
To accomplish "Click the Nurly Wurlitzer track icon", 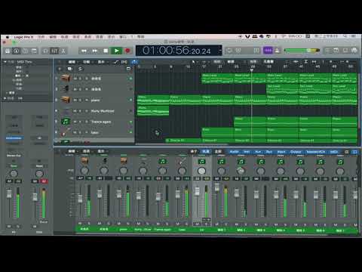I will pos(66,111).
